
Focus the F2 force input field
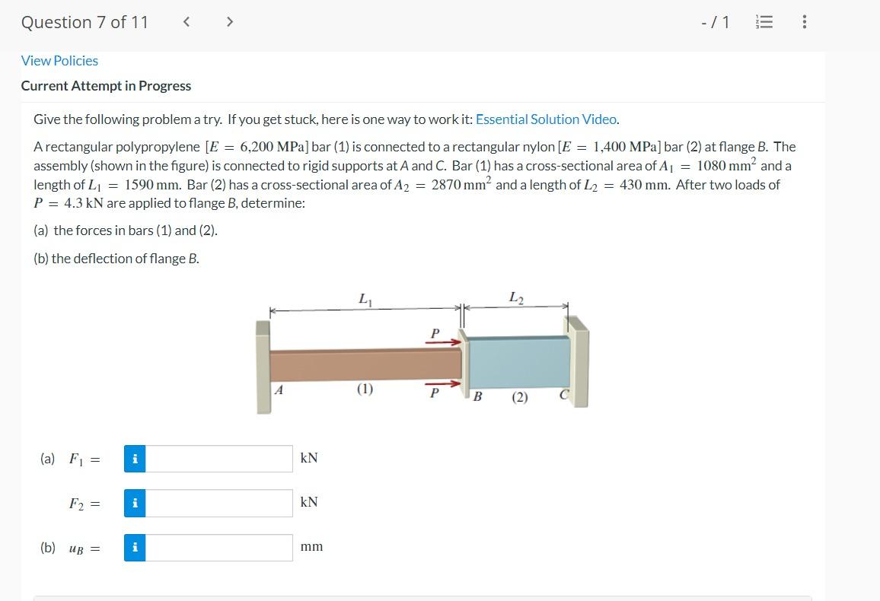tap(219, 503)
